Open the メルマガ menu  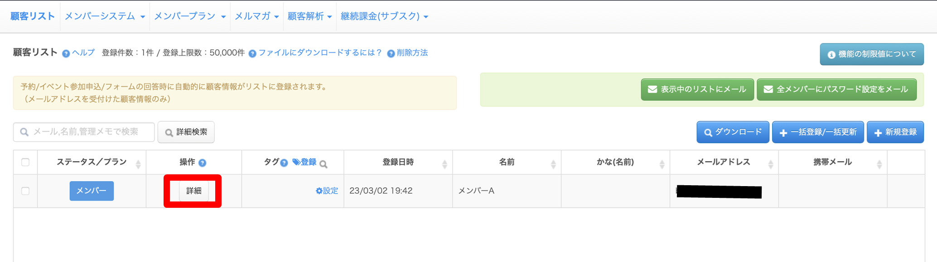(256, 16)
